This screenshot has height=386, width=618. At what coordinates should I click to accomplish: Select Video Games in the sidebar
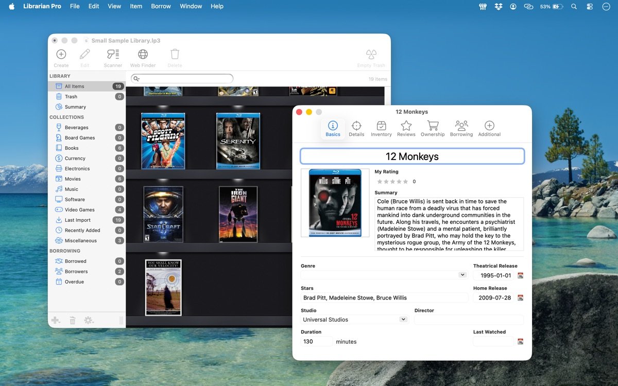point(79,210)
